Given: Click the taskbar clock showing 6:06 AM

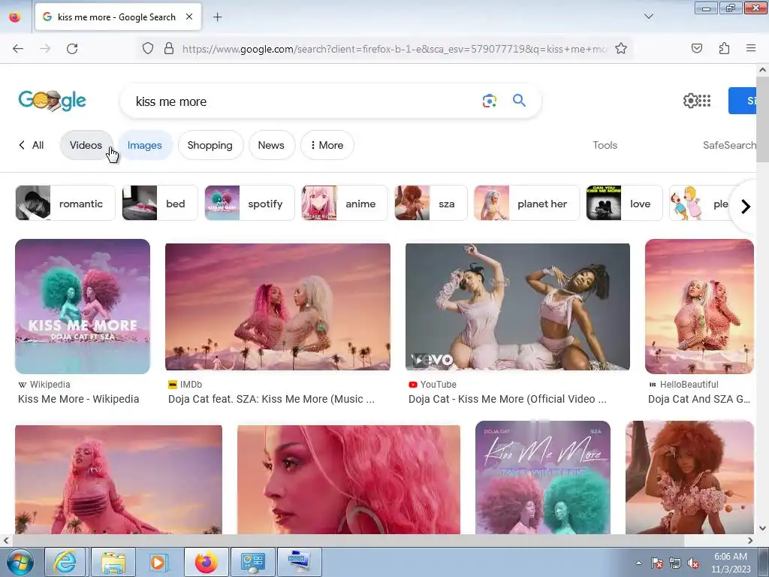Looking at the screenshot, I should coord(731,563).
